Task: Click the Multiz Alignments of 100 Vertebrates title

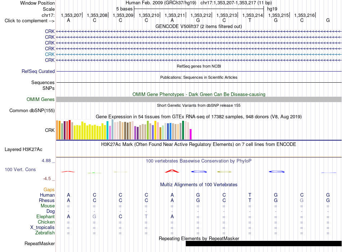Action: point(199,185)
